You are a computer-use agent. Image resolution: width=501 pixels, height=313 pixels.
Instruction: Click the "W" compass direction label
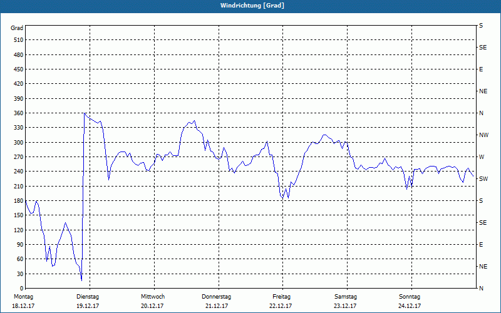(482, 157)
